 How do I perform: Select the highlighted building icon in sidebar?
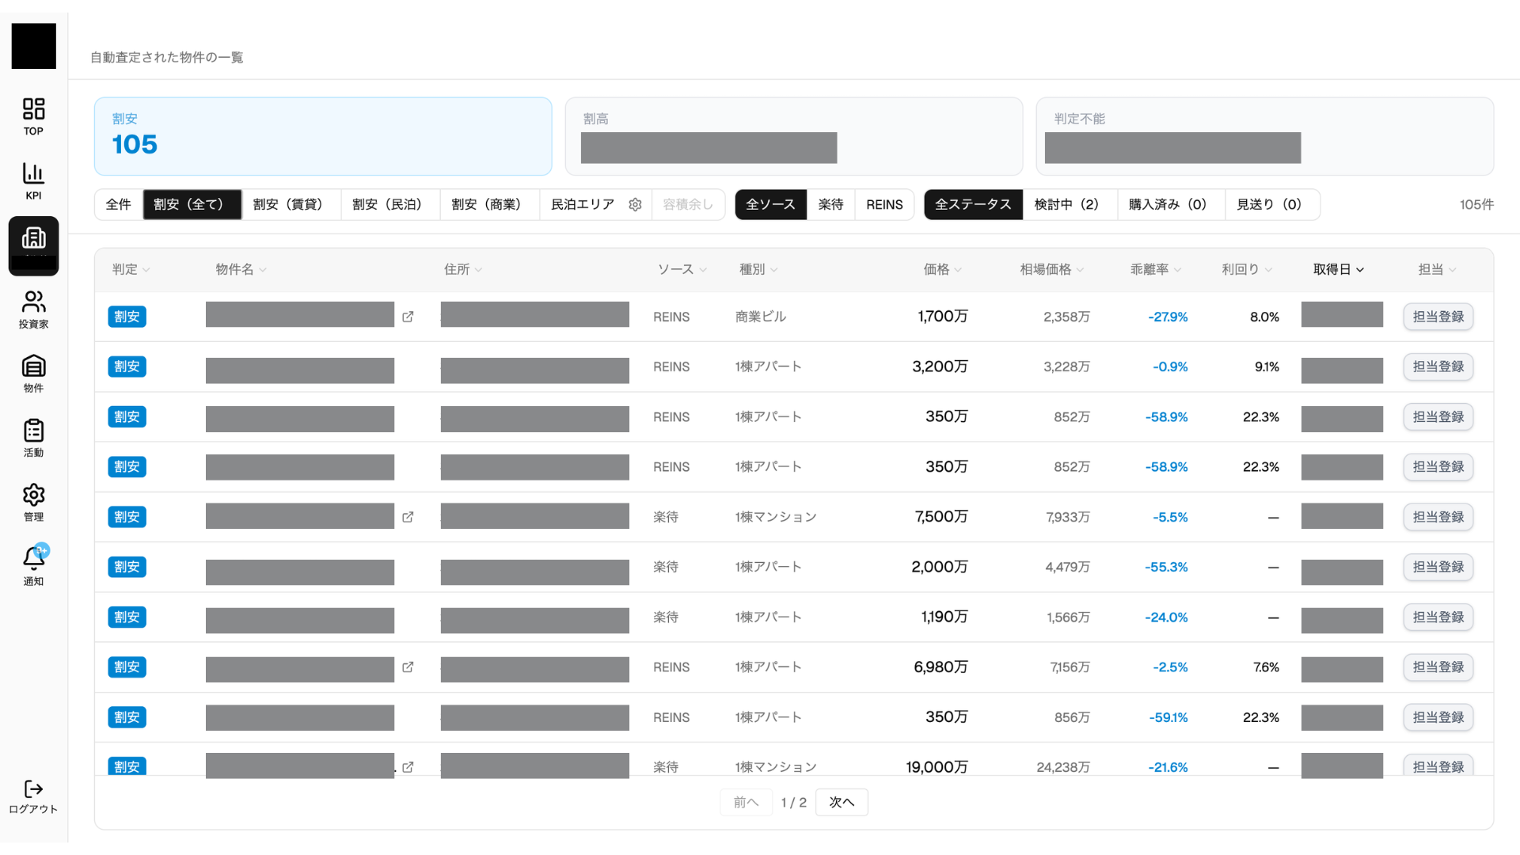coord(33,245)
